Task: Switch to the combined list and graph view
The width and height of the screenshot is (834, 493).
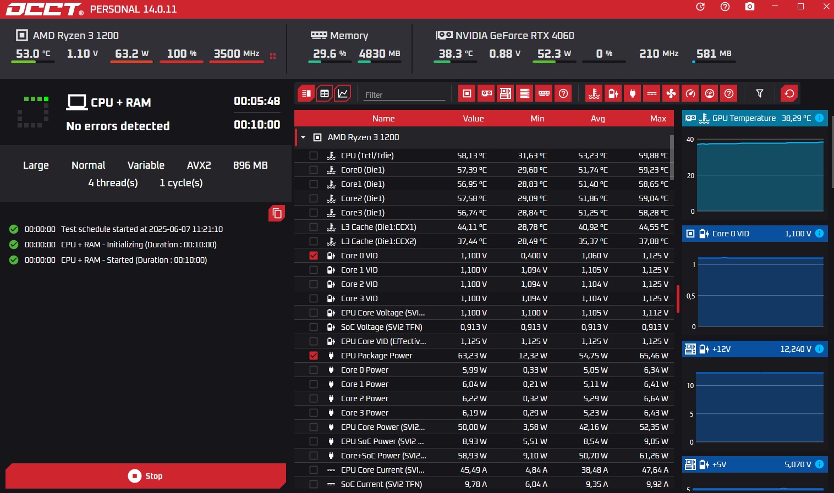Action: (x=306, y=93)
